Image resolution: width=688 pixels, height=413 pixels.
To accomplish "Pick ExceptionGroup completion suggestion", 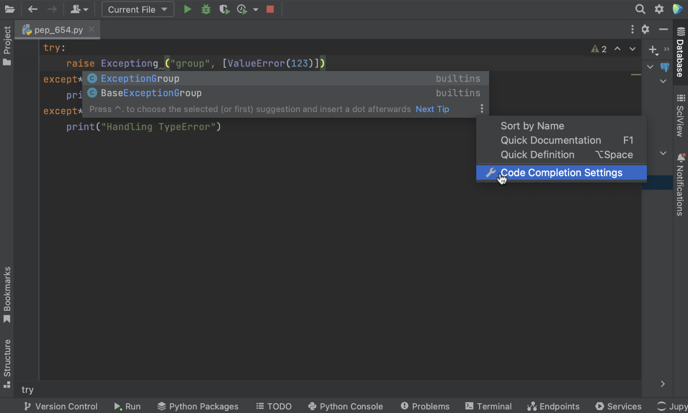I will (x=140, y=79).
